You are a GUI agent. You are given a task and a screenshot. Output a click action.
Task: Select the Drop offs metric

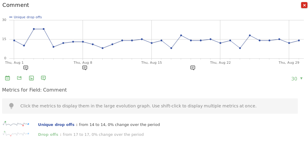48,135
